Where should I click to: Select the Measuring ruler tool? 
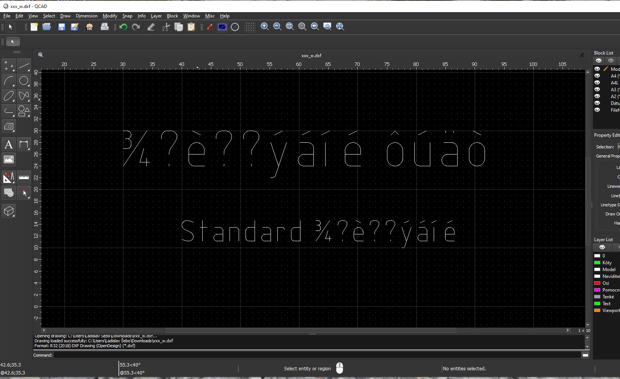click(24, 177)
